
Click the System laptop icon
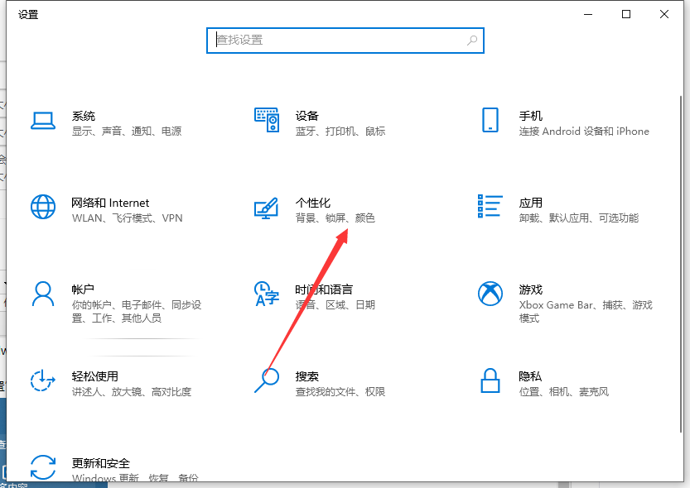42,121
